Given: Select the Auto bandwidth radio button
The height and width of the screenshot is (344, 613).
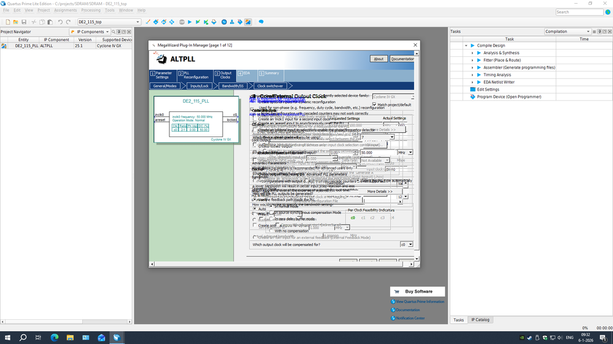Looking at the screenshot, I should click(255, 209).
